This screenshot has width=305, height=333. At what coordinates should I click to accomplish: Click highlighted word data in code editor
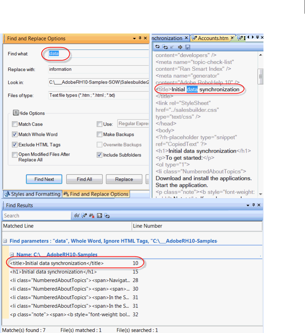pos(192,89)
